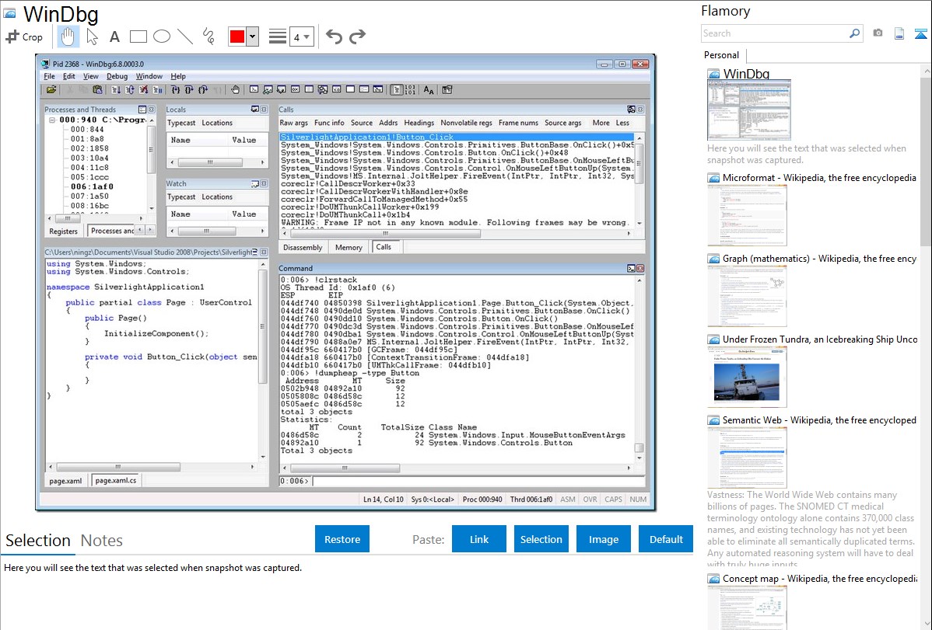Toggle Source args in the Calls panel
This screenshot has height=630, width=932.
click(563, 123)
